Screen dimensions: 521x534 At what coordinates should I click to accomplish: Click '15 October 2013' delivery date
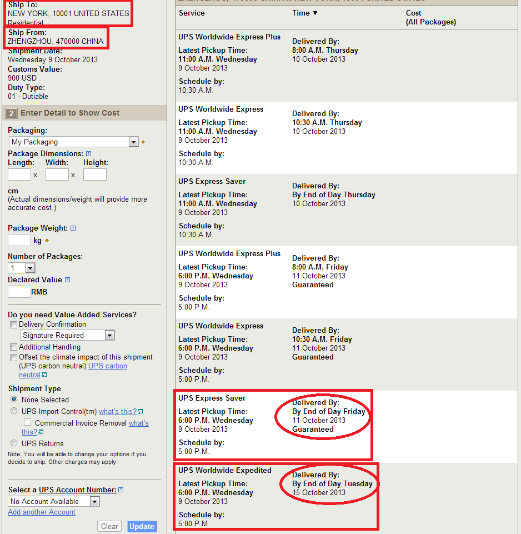point(319,492)
